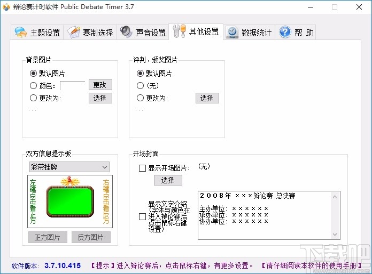Open the 帮 助 tab

[296, 32]
